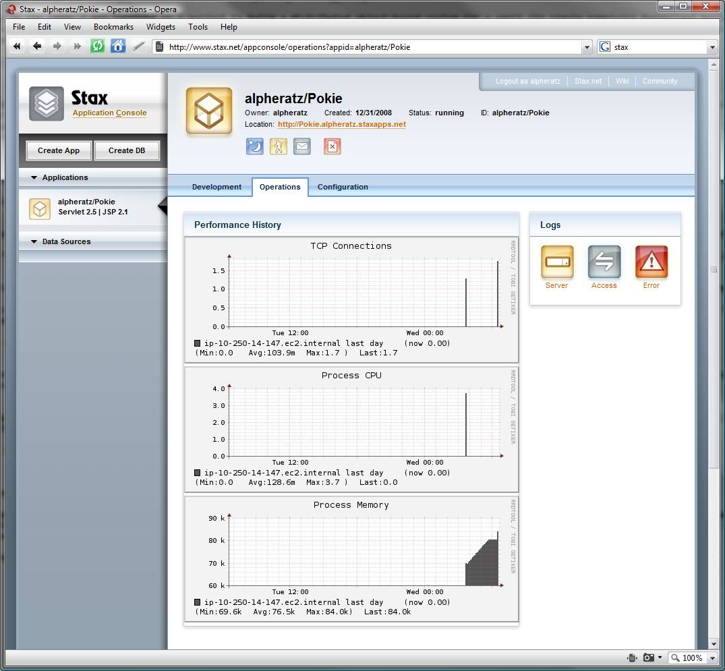
Task: Reload the page with the green button
Action: [x=97, y=47]
